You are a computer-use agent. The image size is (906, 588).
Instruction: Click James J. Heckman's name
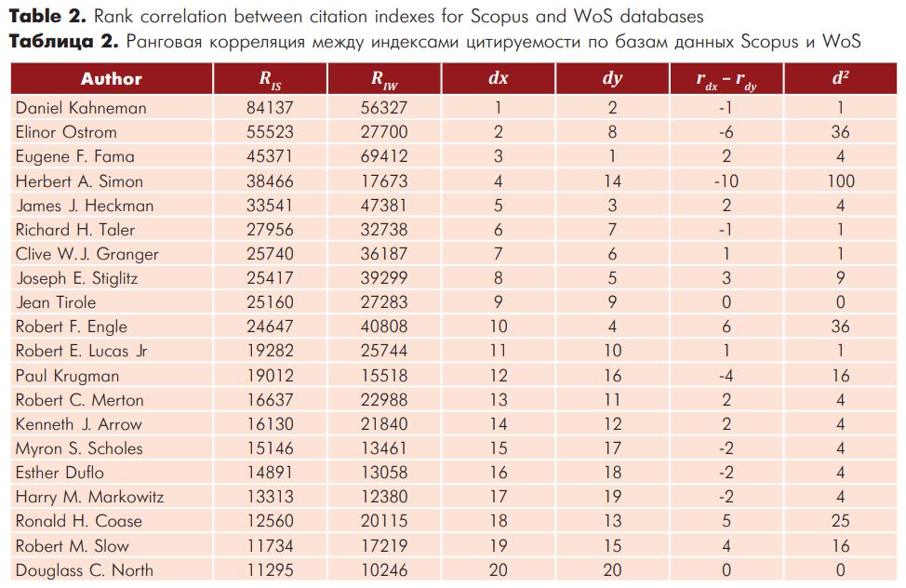pos(85,206)
